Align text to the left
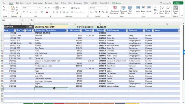The height and width of the screenshot is (104, 185). pyautogui.click(x=54, y=12)
